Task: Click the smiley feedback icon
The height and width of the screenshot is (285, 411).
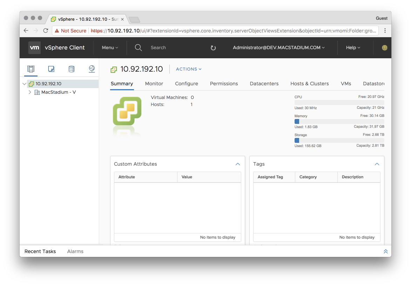Action: [x=385, y=47]
